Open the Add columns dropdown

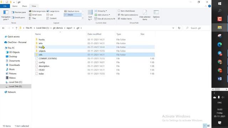[x=102, y=15]
